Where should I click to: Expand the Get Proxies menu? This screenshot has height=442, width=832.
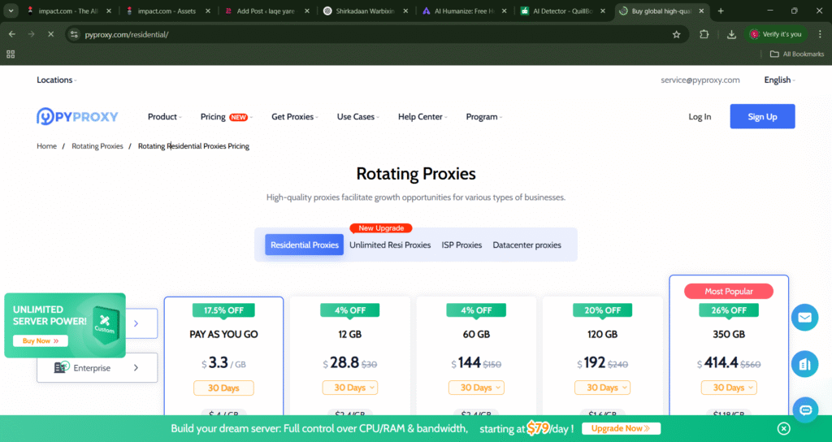coord(294,117)
